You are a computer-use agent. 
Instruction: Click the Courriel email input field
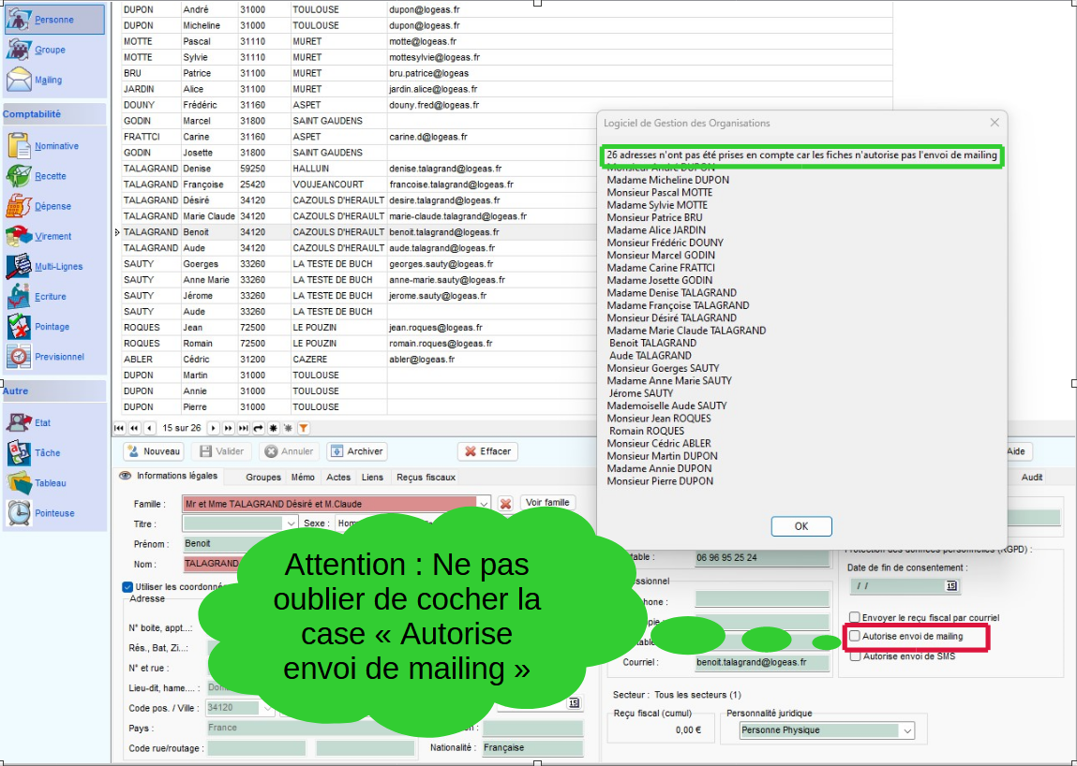click(x=761, y=662)
